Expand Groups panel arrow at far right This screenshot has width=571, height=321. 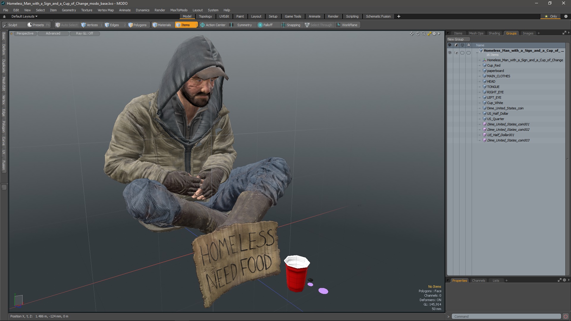(569, 33)
